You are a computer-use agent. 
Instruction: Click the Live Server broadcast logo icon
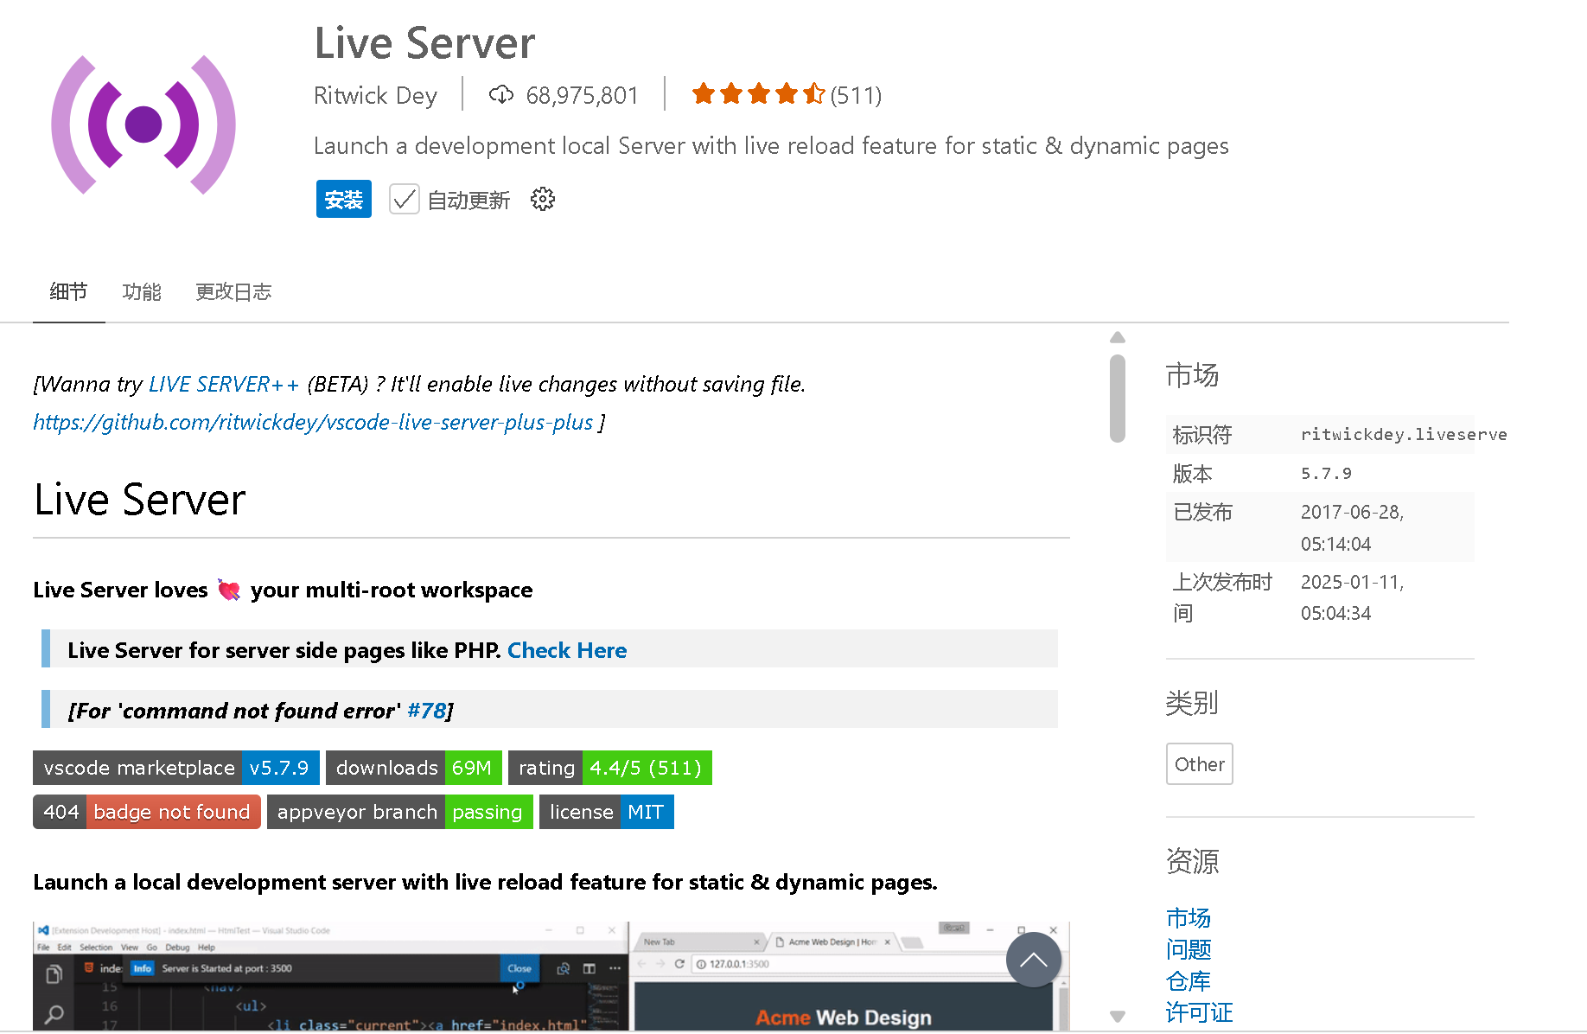143,124
